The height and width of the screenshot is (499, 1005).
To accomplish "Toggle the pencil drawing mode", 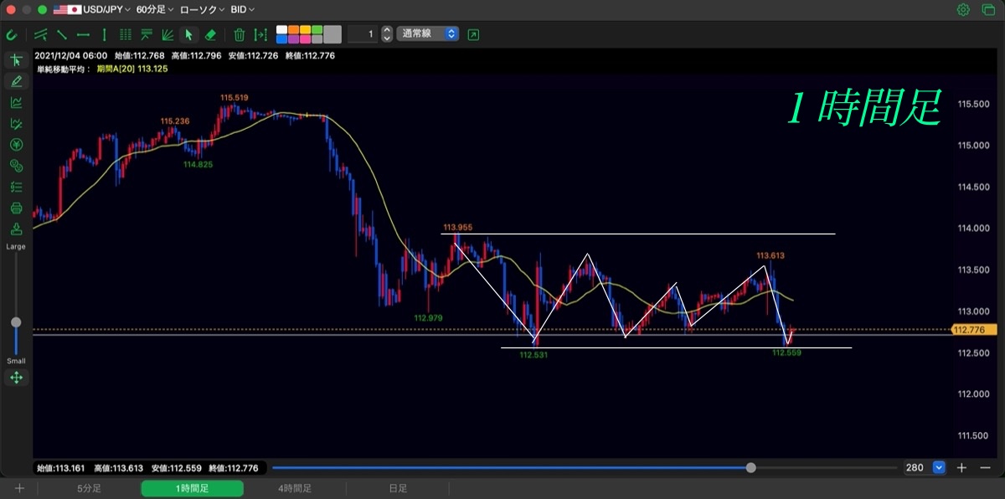I will 16,81.
